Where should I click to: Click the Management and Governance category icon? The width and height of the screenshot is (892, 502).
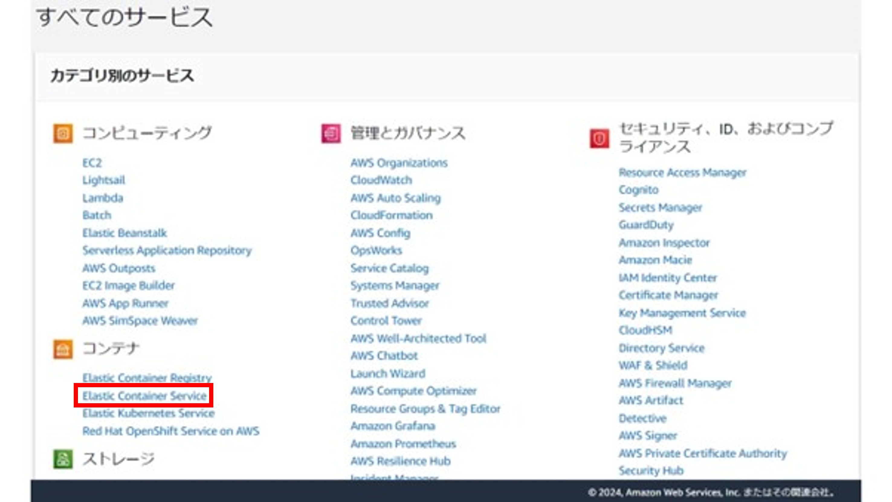[331, 133]
